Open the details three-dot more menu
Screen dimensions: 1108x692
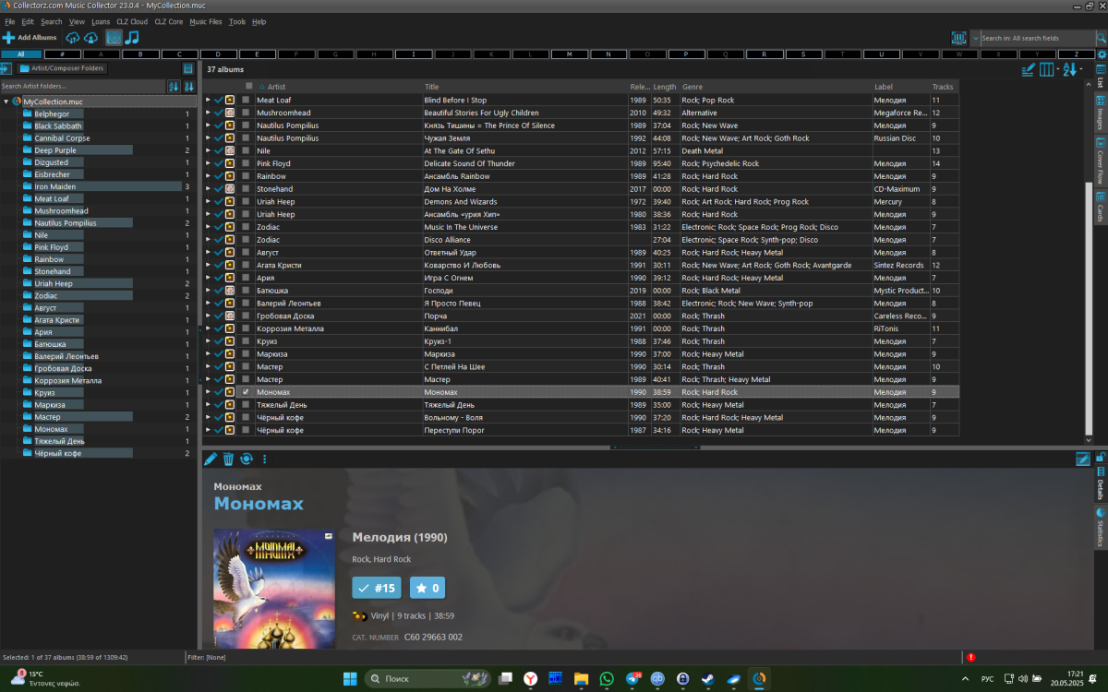click(x=264, y=459)
